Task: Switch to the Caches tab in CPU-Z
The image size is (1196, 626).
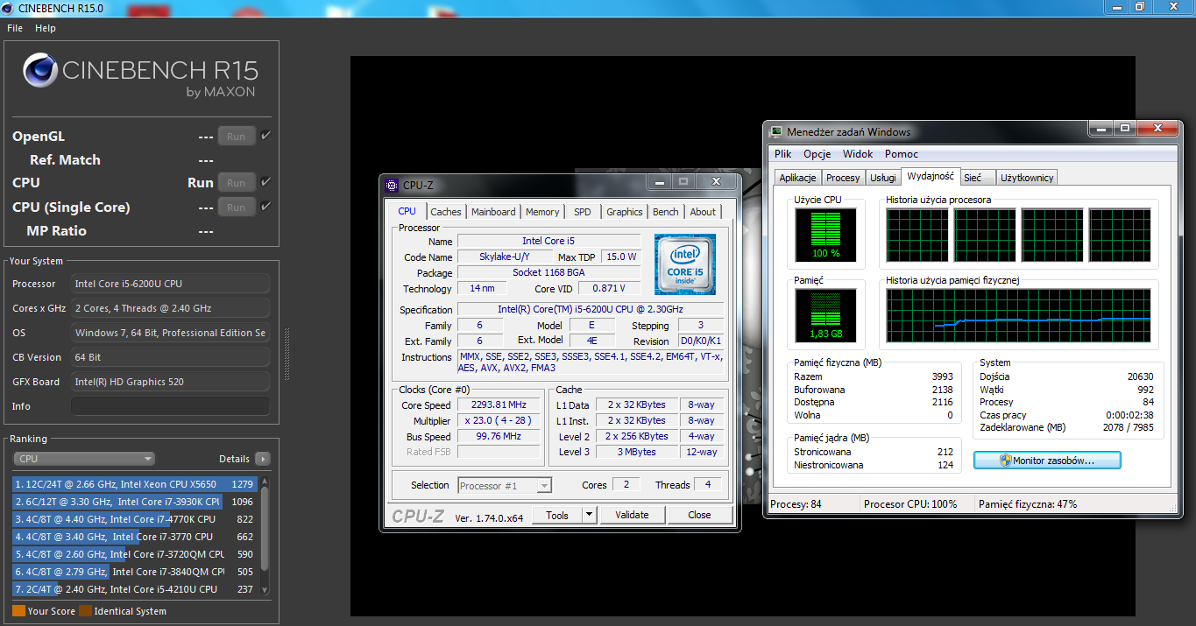Action: pyautogui.click(x=446, y=212)
